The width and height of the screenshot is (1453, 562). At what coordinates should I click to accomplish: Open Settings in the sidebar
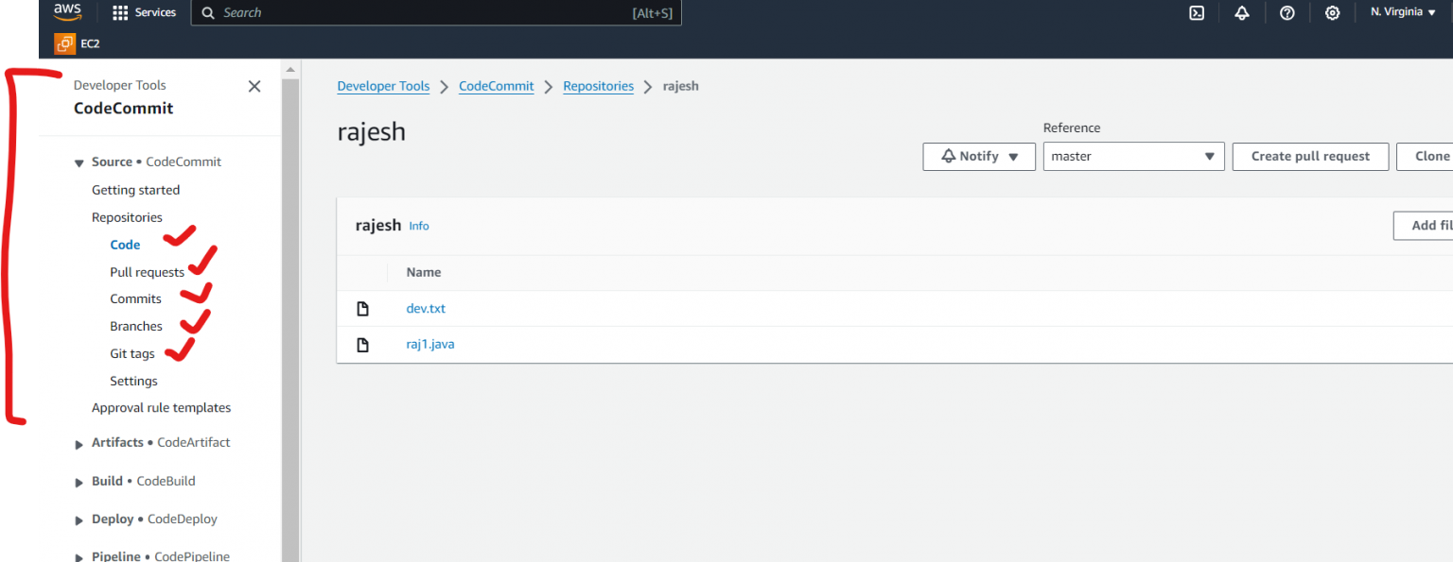pos(133,381)
